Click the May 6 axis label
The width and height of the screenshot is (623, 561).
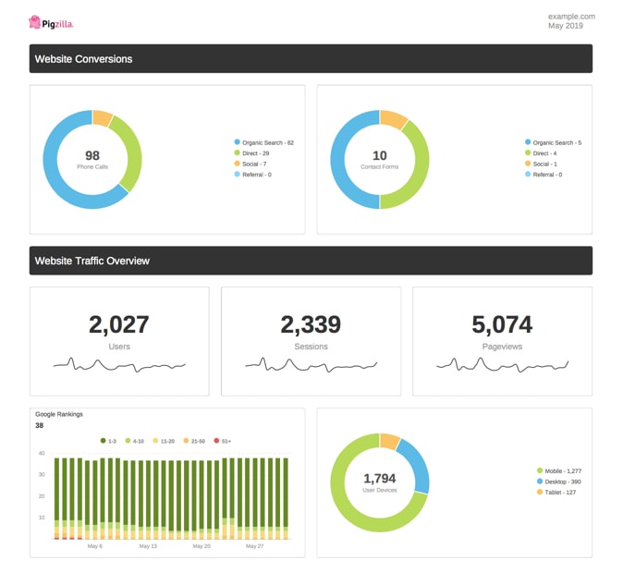(x=95, y=546)
